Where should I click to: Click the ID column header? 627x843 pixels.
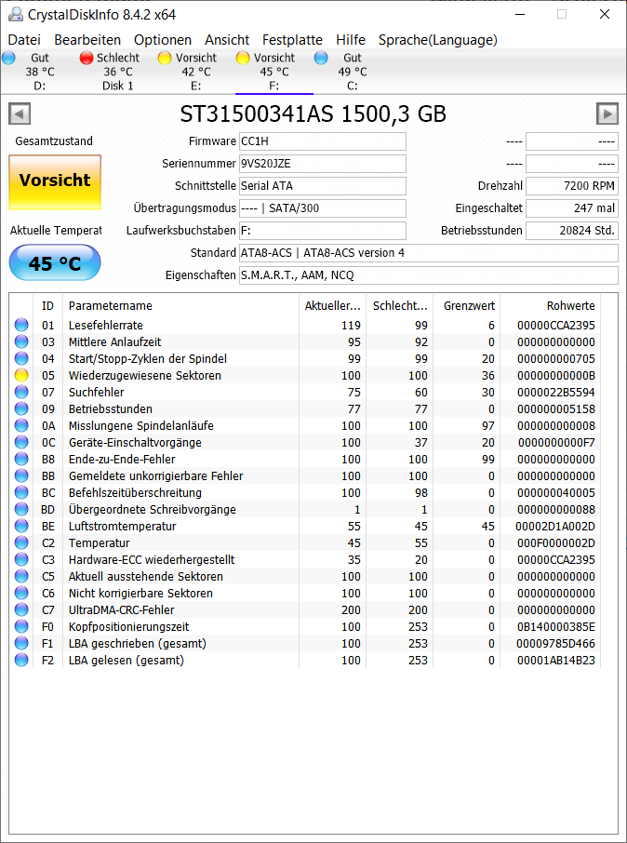click(x=47, y=306)
